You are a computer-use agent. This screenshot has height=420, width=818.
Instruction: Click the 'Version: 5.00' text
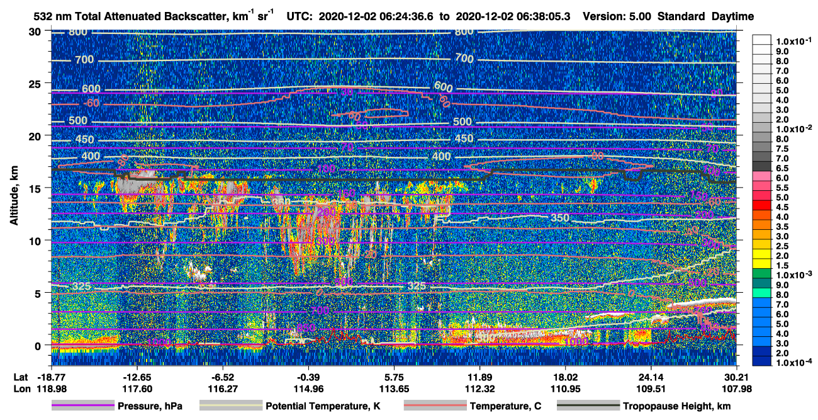(617, 16)
